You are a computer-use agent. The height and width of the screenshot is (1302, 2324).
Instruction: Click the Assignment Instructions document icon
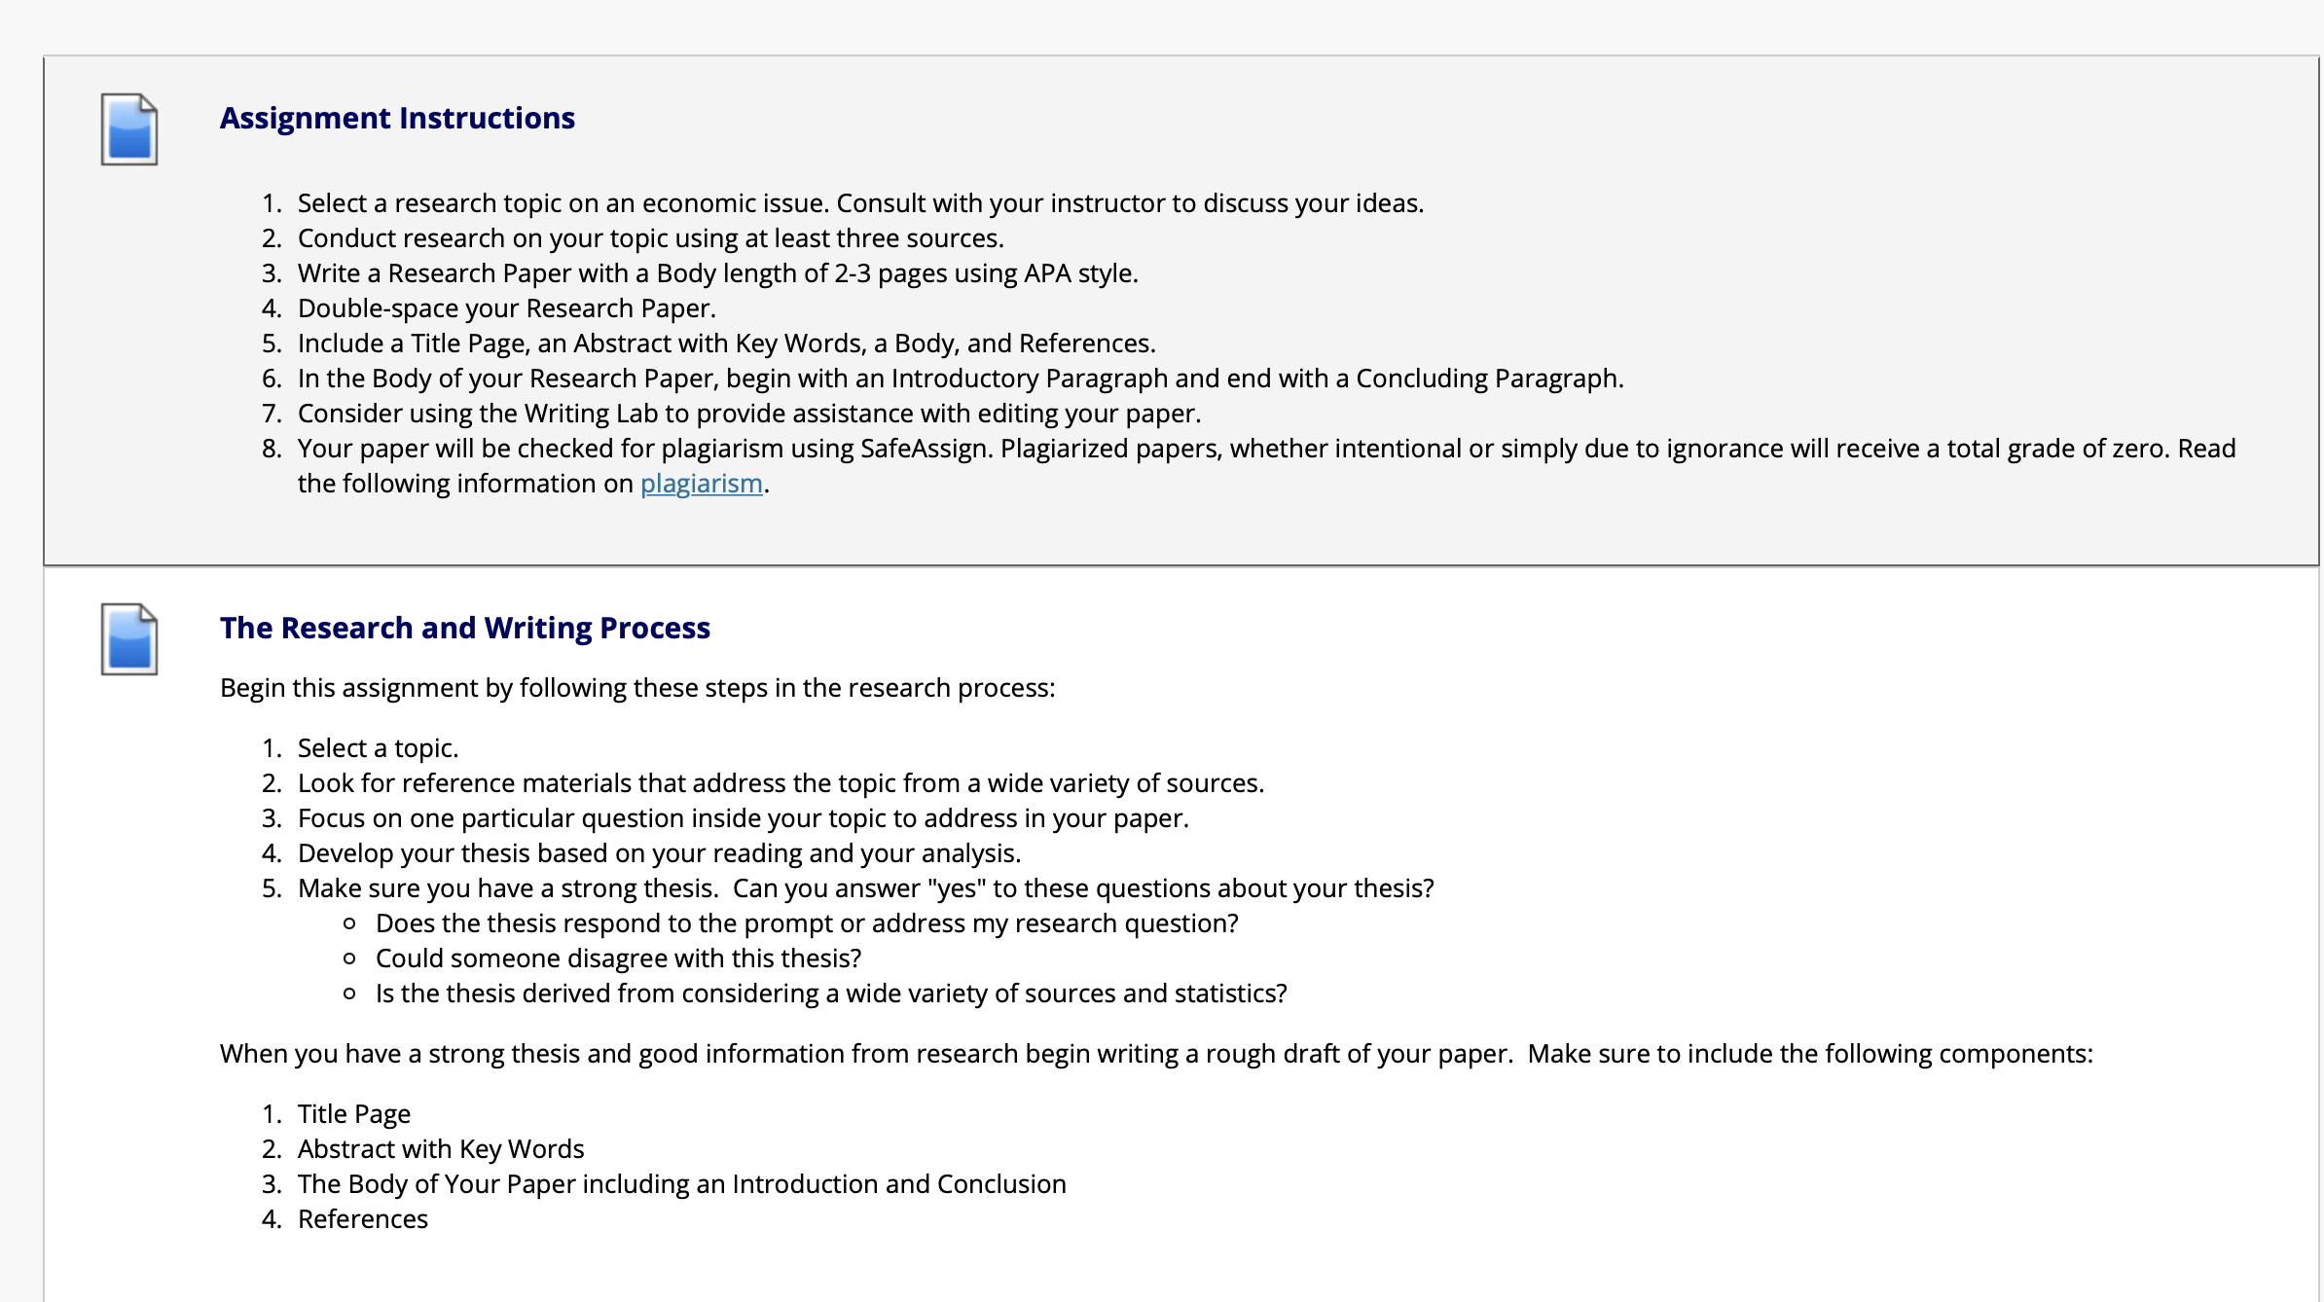pyautogui.click(x=129, y=129)
